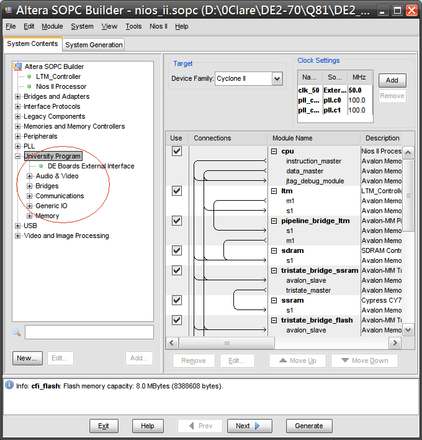Open the File menu

(x=11, y=26)
